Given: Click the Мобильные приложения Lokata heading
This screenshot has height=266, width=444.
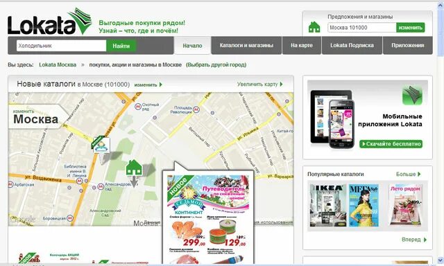Looking at the screenshot, I should (x=390, y=120).
